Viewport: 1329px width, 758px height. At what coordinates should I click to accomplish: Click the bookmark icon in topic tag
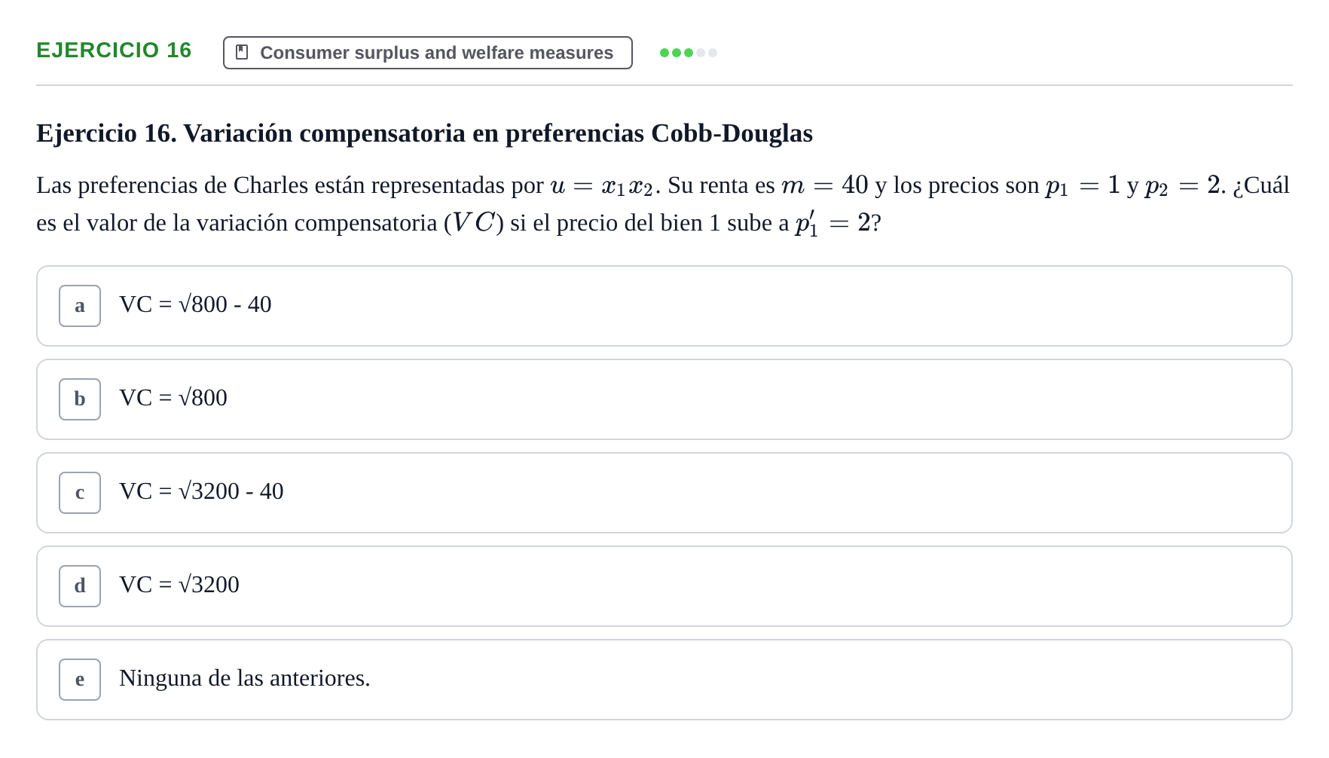pyautogui.click(x=242, y=52)
